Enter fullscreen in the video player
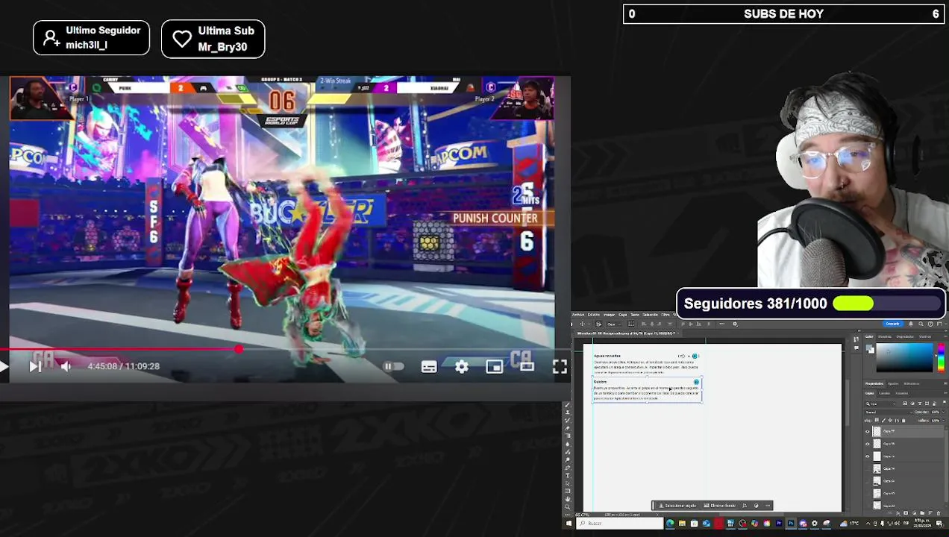The image size is (949, 537). click(x=560, y=366)
